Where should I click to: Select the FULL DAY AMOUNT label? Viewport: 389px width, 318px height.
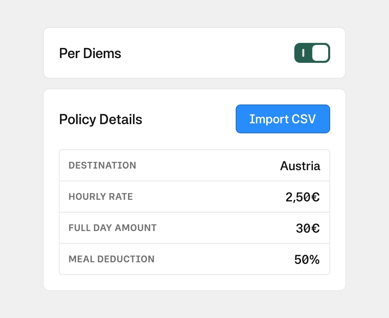point(112,228)
